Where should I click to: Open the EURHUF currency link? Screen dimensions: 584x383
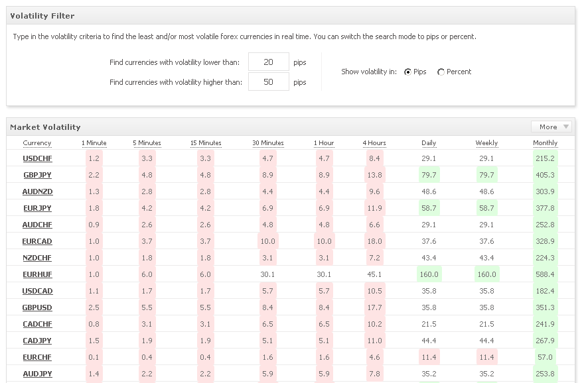coord(37,274)
